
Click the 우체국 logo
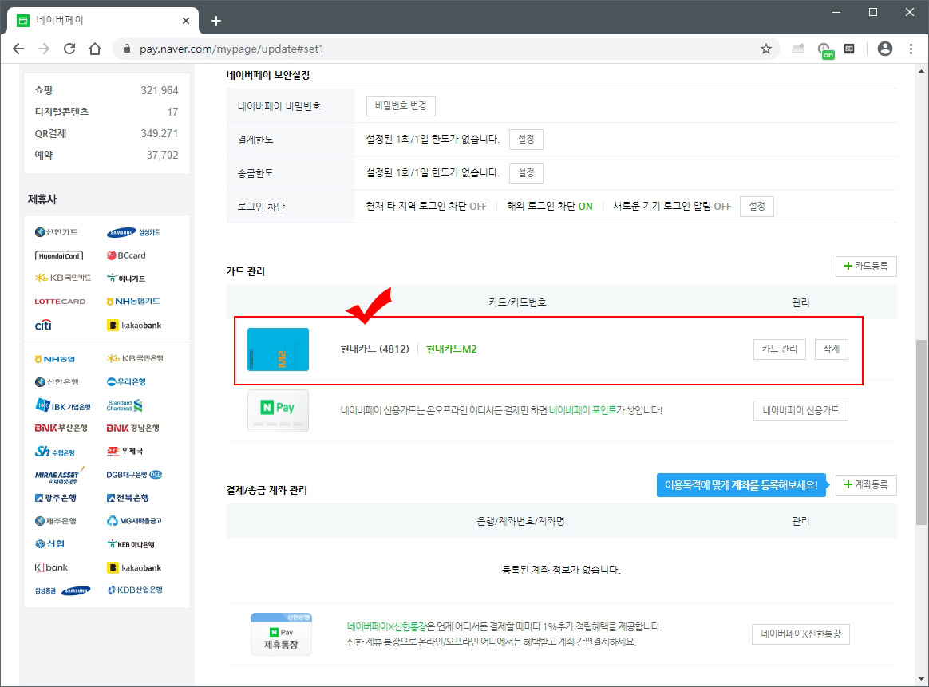[x=125, y=452]
